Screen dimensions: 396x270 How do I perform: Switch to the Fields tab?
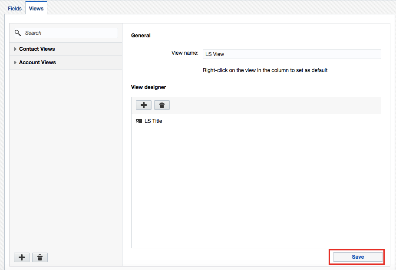[x=15, y=8]
